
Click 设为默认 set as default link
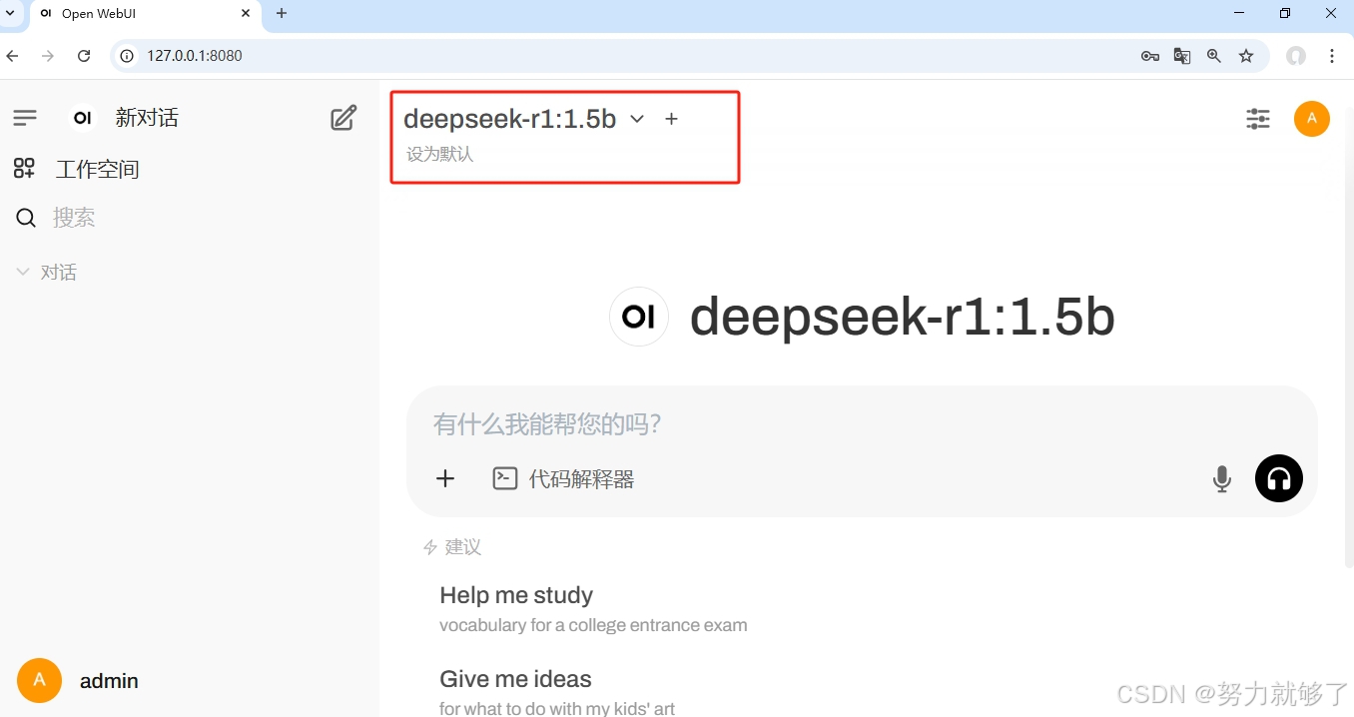pos(439,154)
